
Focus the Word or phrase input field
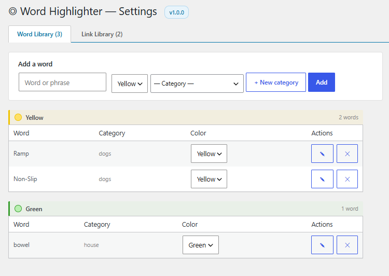(63, 82)
